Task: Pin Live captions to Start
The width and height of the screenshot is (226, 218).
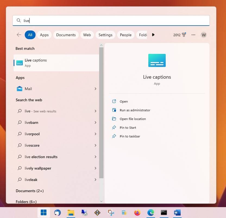Action: pyautogui.click(x=128, y=127)
